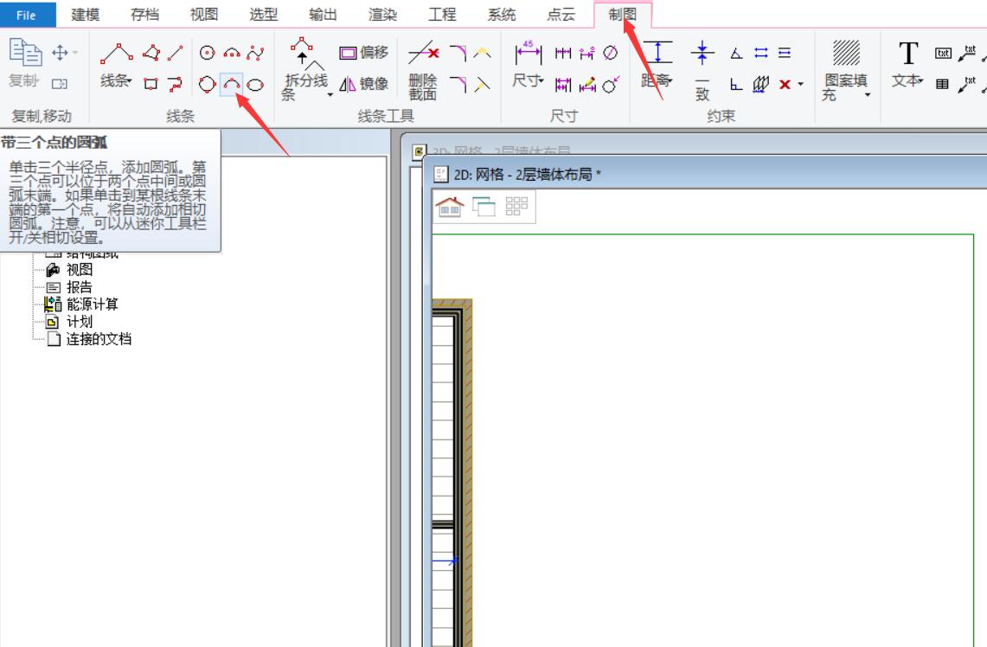Expand dropdown beside red X constraint
This screenshot has height=647, width=987.
pos(800,84)
